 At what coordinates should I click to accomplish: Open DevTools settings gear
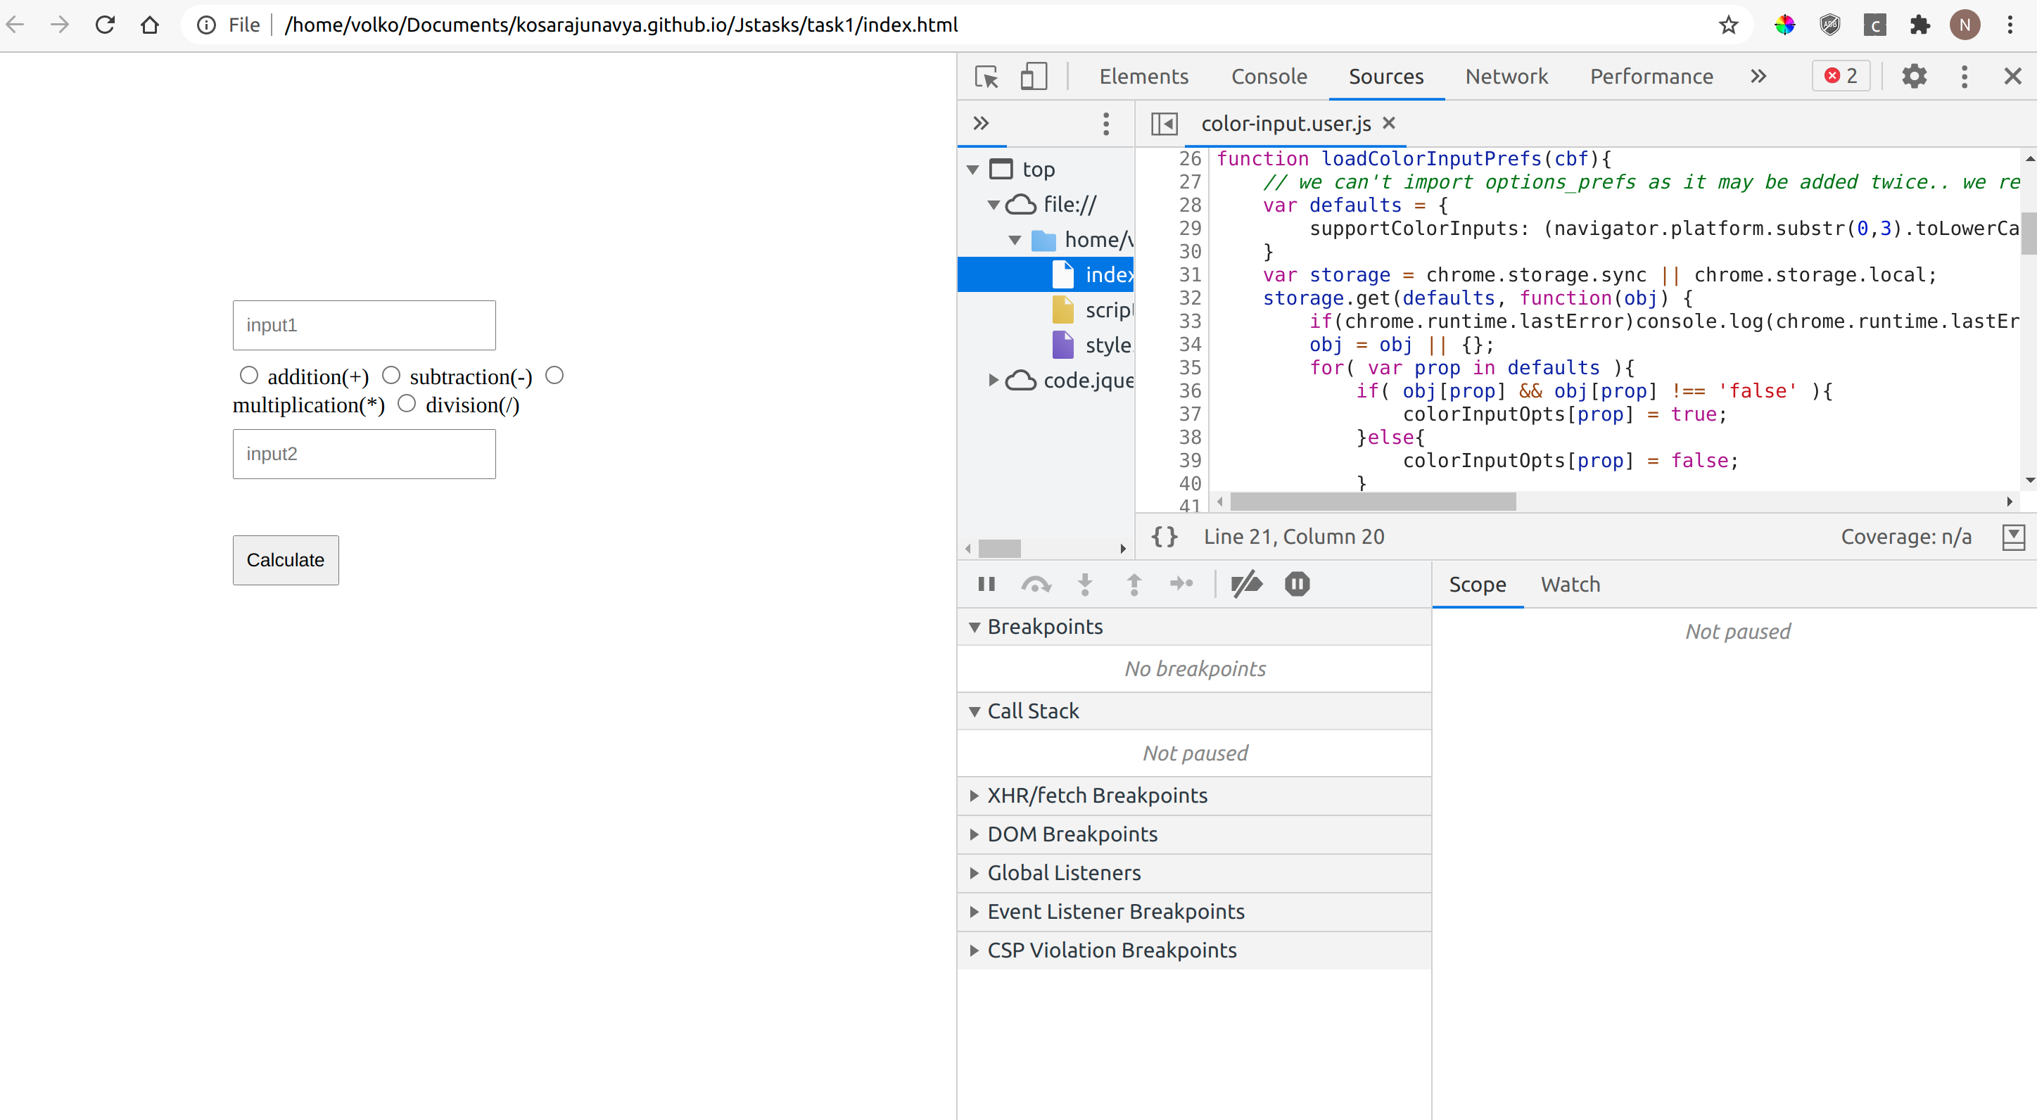[x=1915, y=76]
